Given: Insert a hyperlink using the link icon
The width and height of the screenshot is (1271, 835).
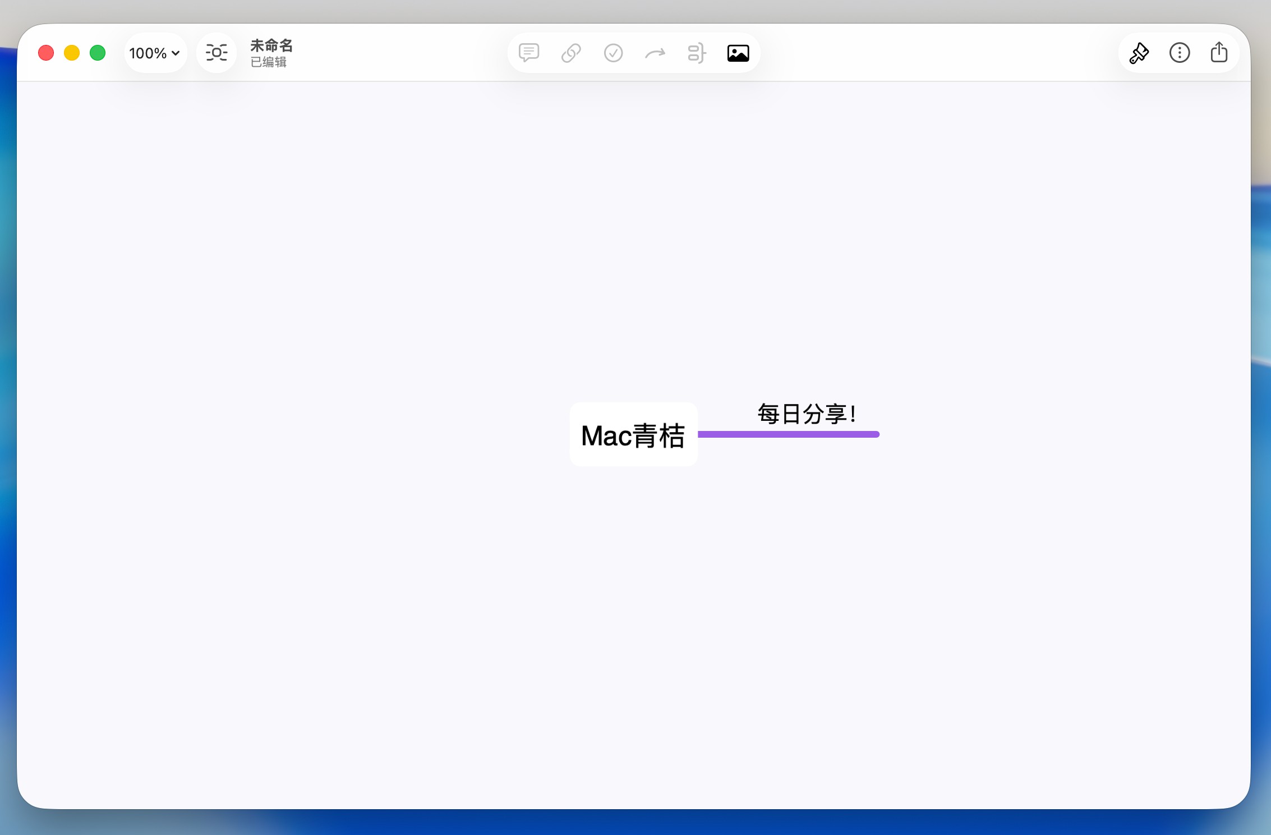Looking at the screenshot, I should coord(571,53).
